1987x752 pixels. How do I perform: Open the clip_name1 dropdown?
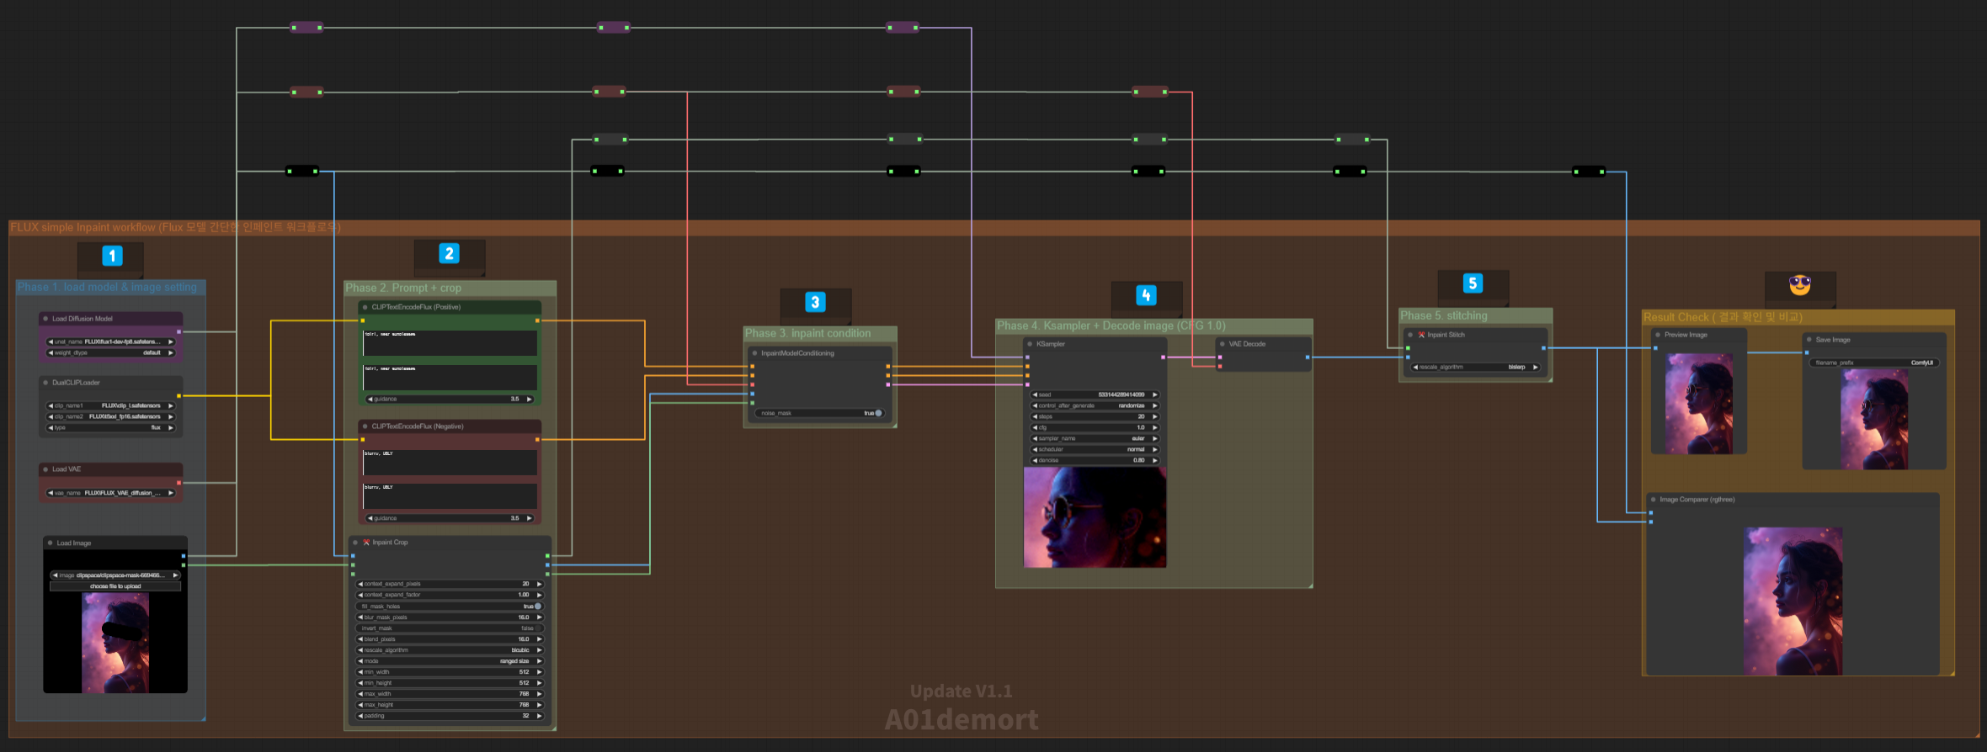(x=110, y=405)
